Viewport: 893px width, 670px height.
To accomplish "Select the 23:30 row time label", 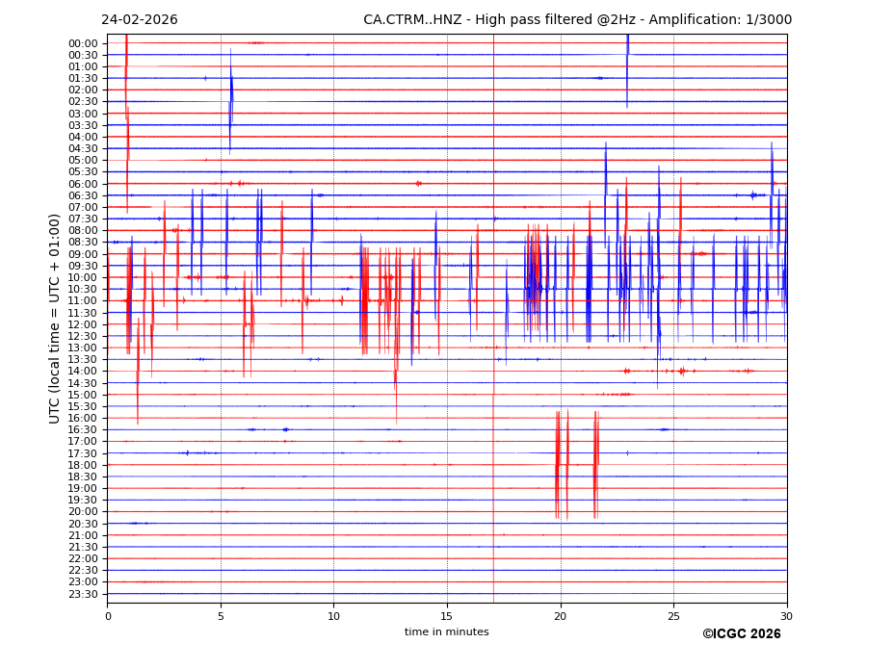I will [83, 594].
